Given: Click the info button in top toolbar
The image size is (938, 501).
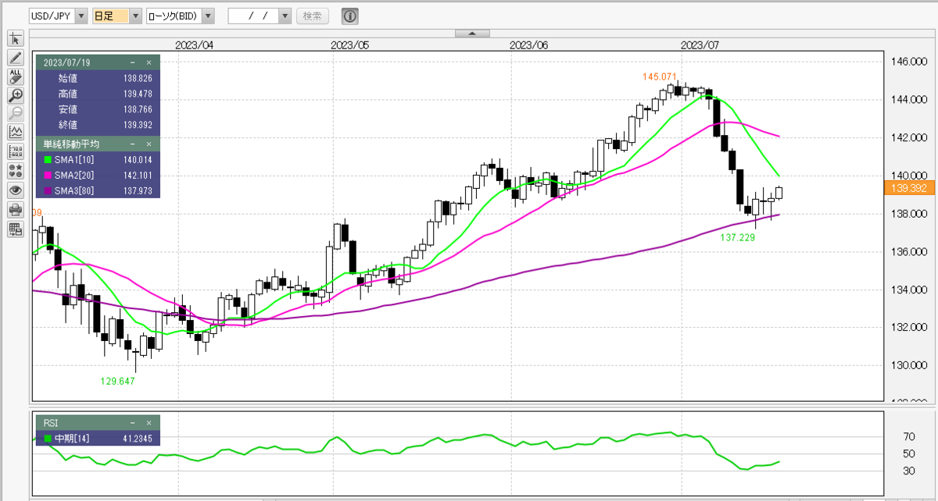Looking at the screenshot, I should click(x=350, y=16).
